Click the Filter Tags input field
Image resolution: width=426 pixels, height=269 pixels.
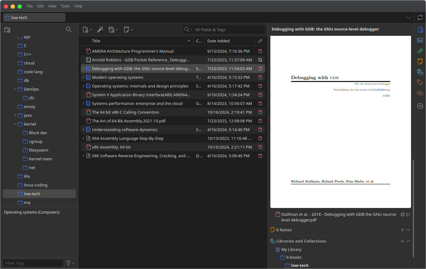[x=33, y=263]
